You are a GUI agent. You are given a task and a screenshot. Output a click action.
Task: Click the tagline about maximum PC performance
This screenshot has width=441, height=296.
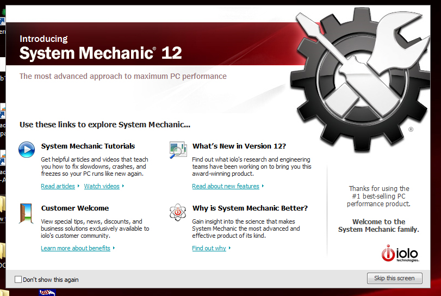(x=123, y=76)
